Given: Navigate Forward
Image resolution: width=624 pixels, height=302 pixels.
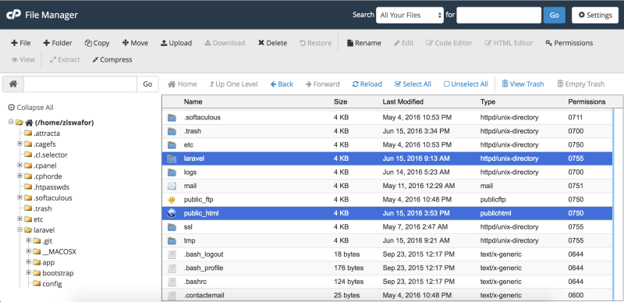Looking at the screenshot, I should [x=323, y=84].
